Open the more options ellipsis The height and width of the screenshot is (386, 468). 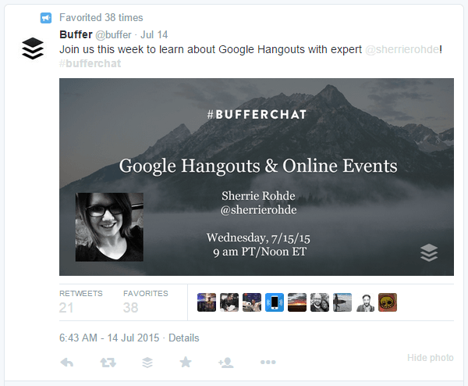coord(268,362)
